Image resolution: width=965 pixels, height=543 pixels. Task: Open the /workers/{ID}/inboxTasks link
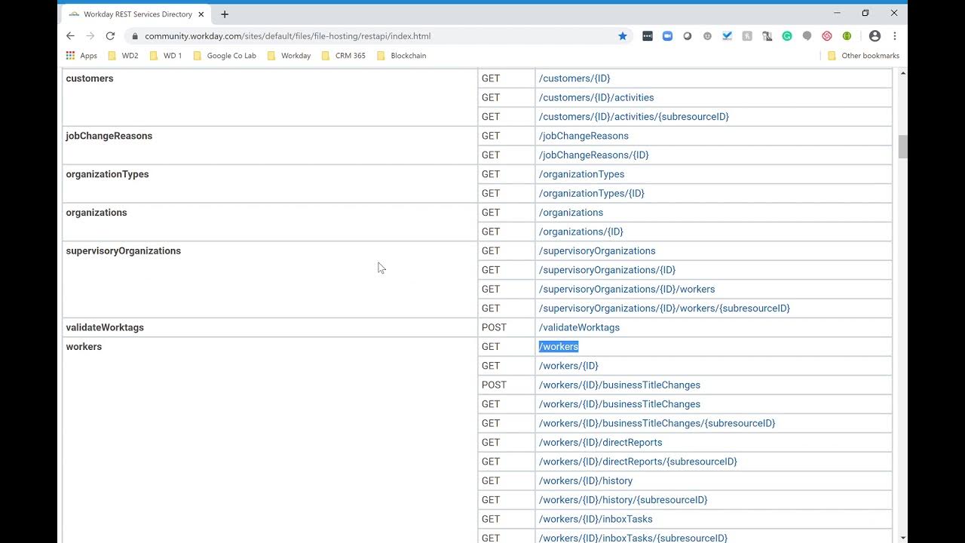point(596,519)
